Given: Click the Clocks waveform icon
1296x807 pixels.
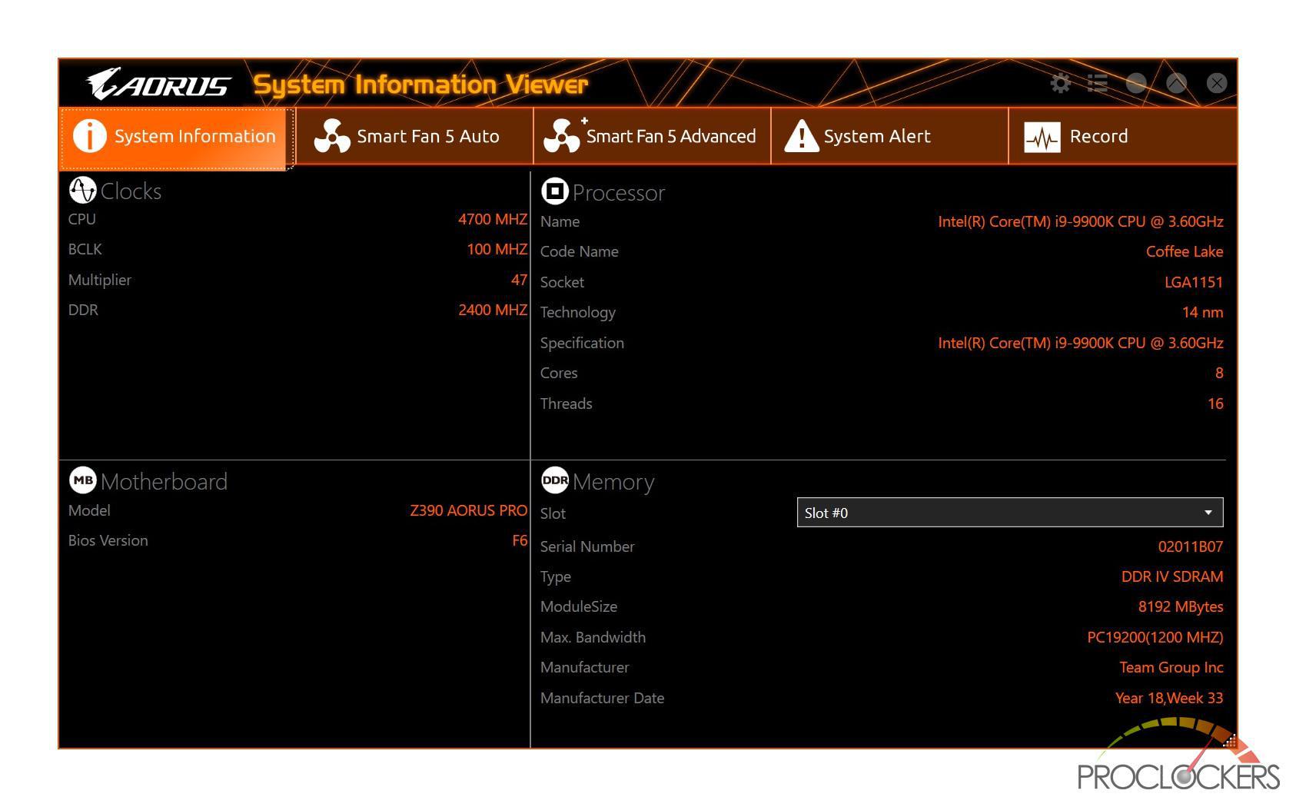Looking at the screenshot, I should 82,190.
